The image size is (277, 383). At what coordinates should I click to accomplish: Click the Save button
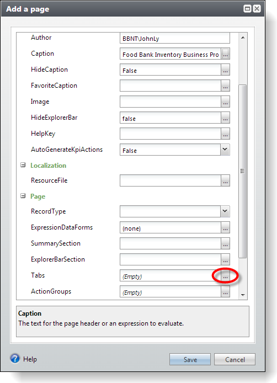tap(190, 360)
